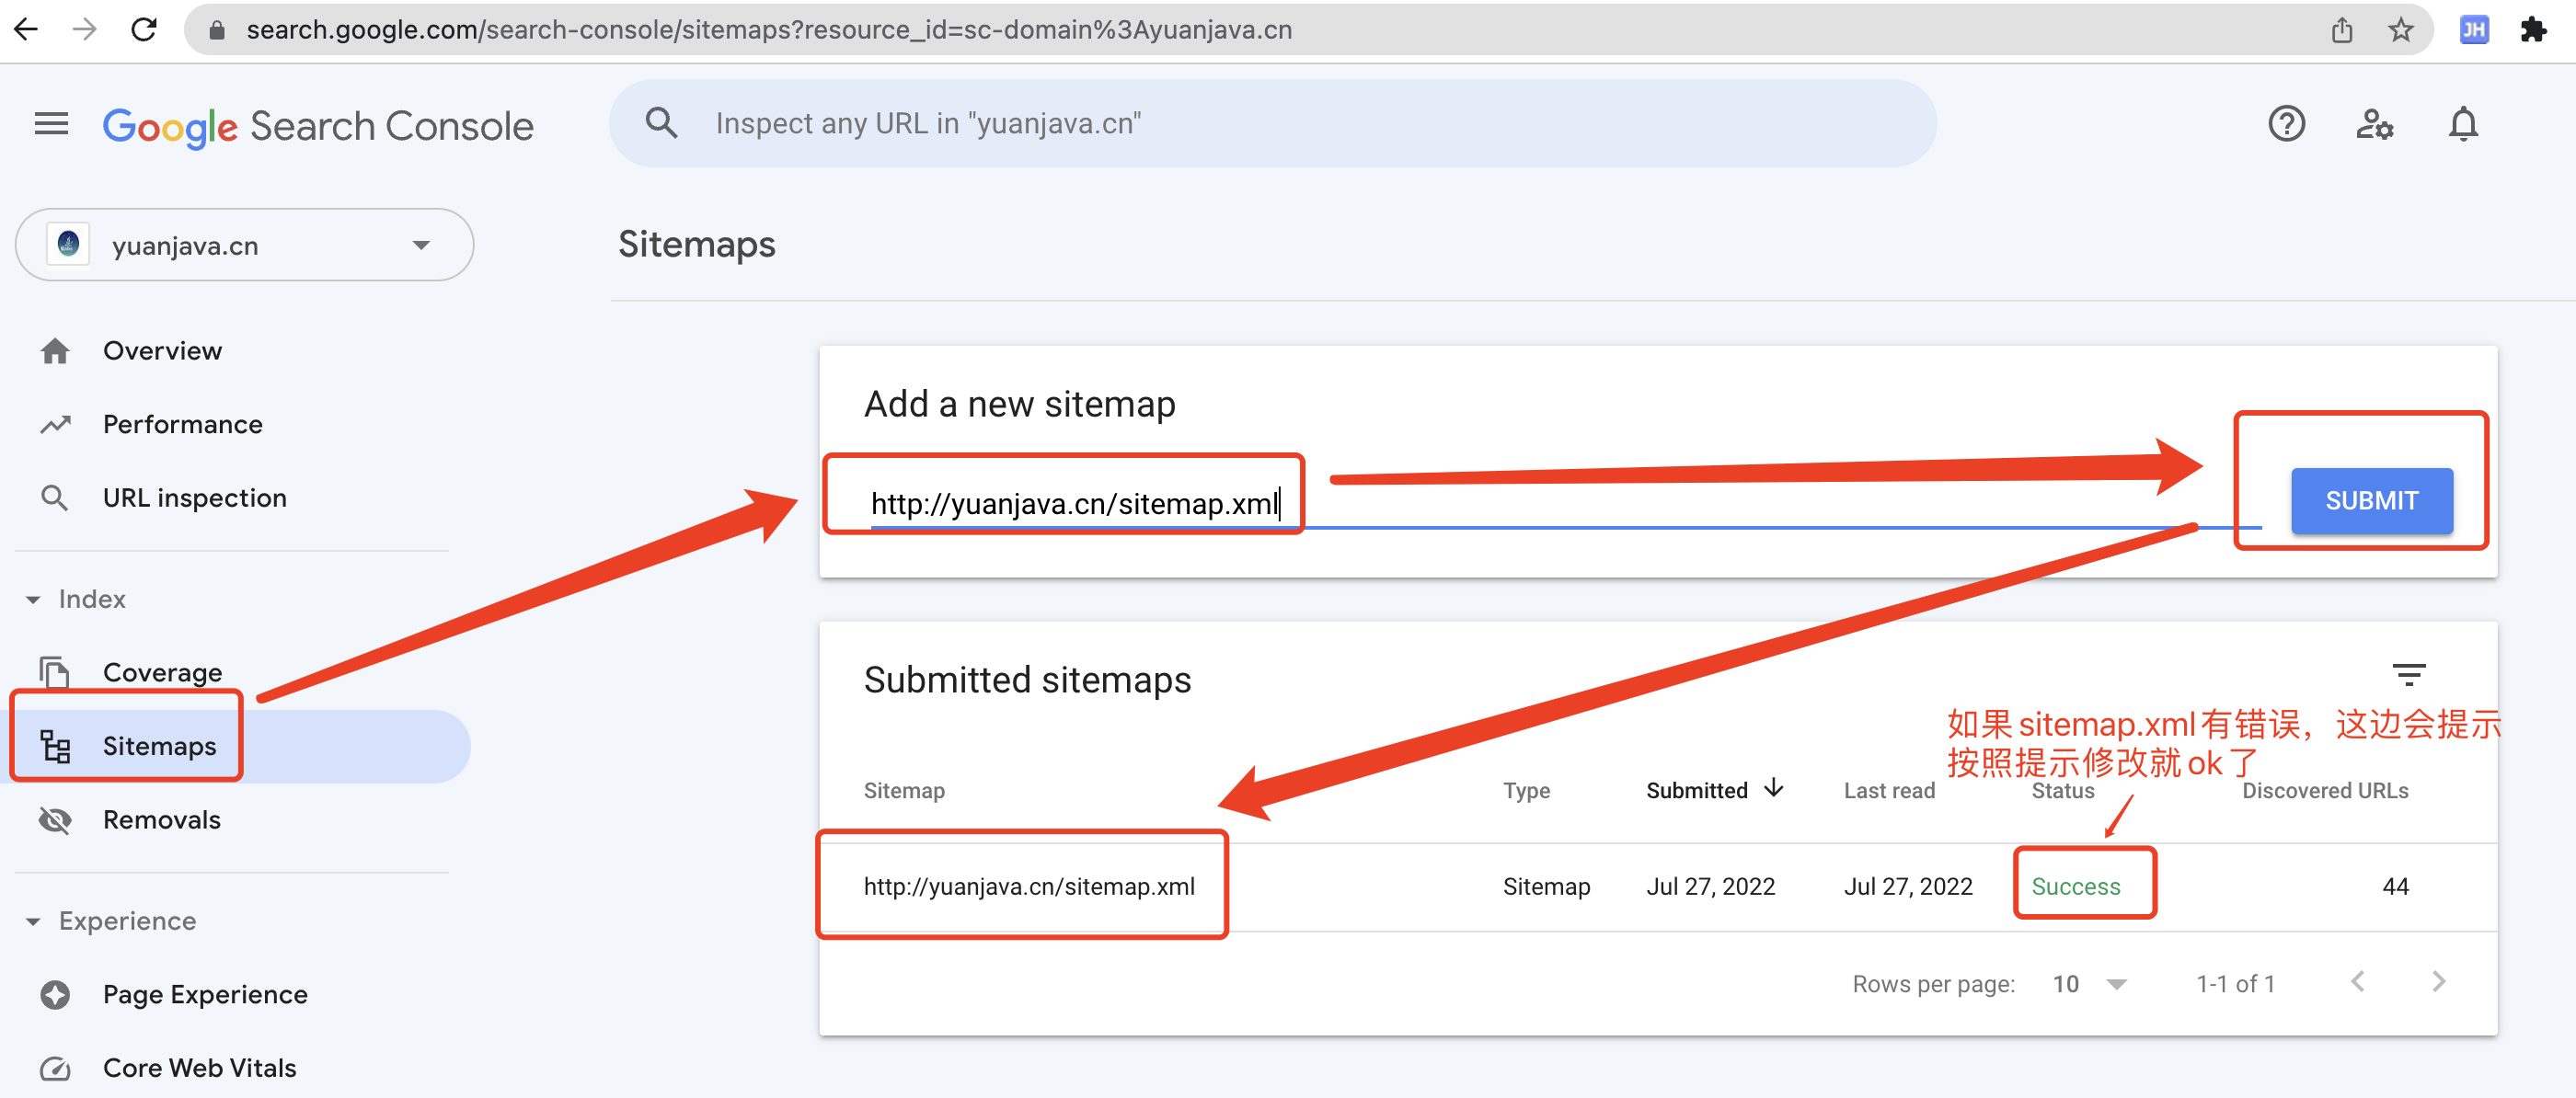Sort by the Submitted column arrow
Image resolution: width=2576 pixels, height=1098 pixels.
[1773, 789]
